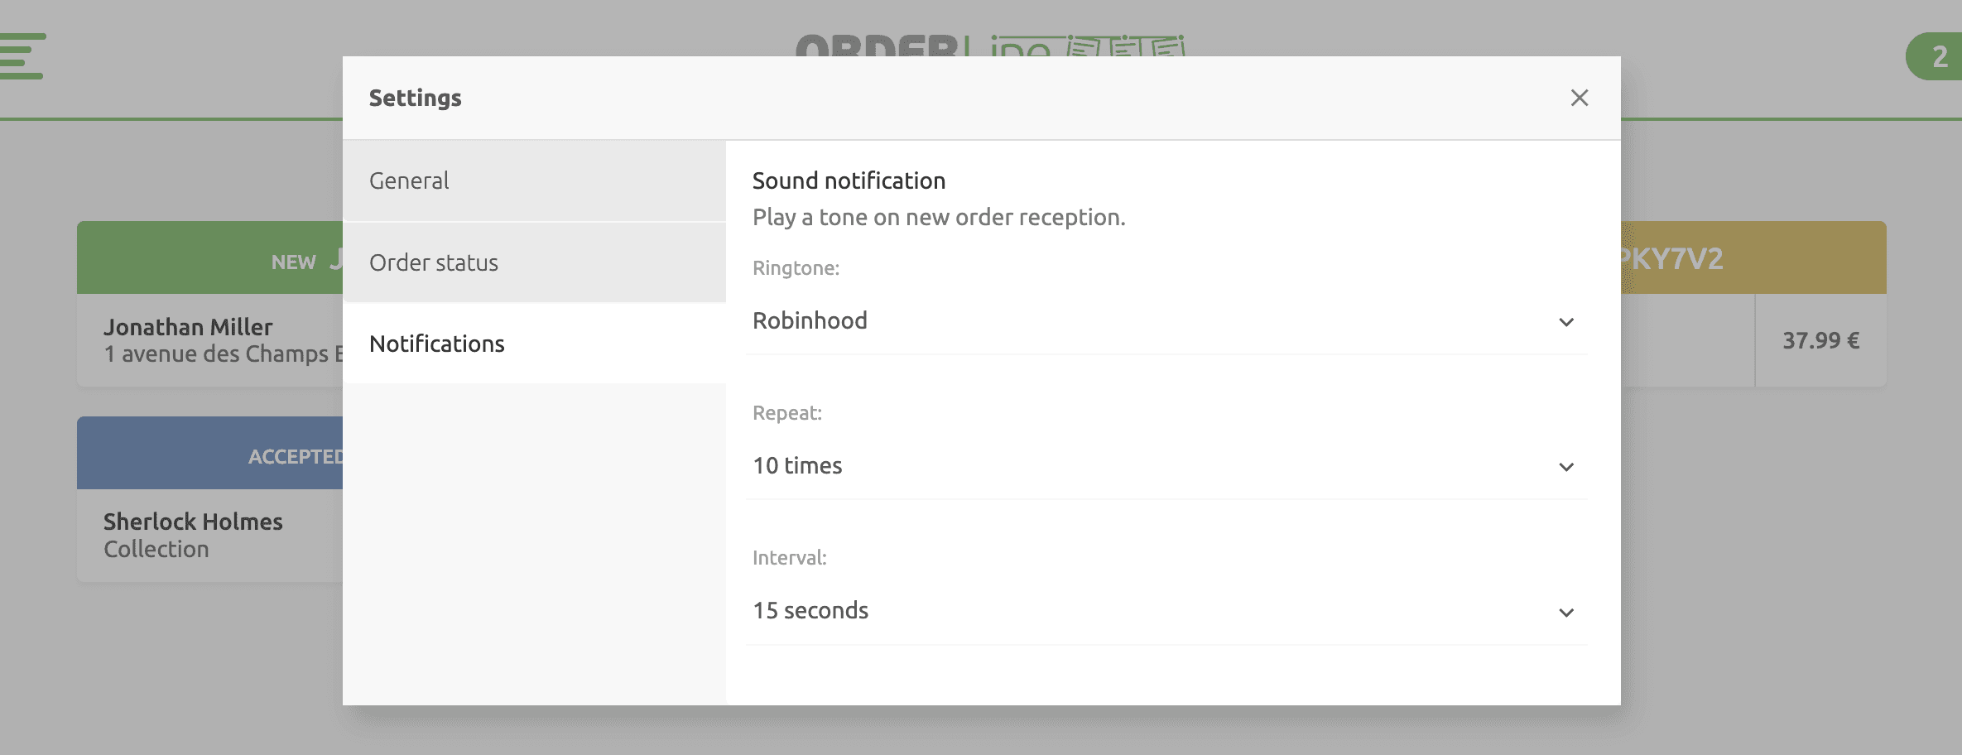1962x755 pixels.
Task: Click the 37.99 € price label
Action: pyautogui.click(x=1819, y=339)
